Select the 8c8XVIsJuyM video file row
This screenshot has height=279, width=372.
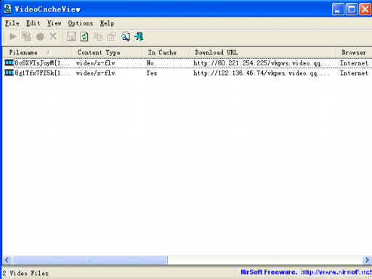187,63
